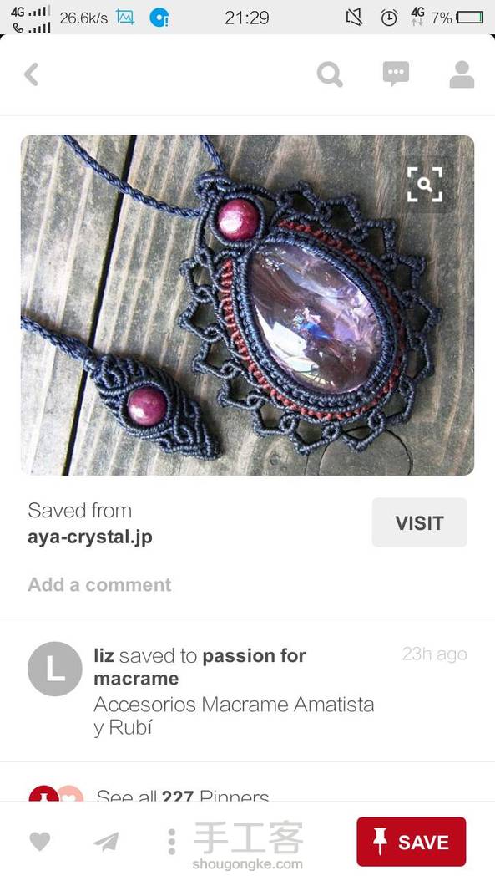Open the macrame necklace pin image
This screenshot has height=881, width=495.
click(247, 305)
